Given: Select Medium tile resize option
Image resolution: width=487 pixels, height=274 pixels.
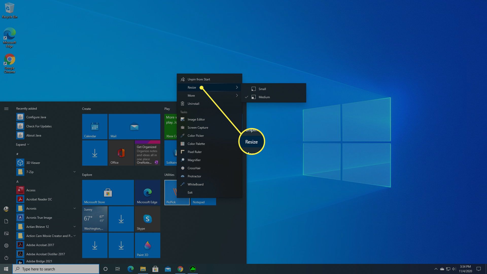Looking at the screenshot, I should click(x=264, y=97).
